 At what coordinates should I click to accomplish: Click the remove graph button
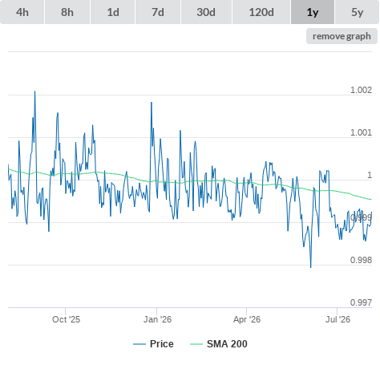tap(342, 36)
